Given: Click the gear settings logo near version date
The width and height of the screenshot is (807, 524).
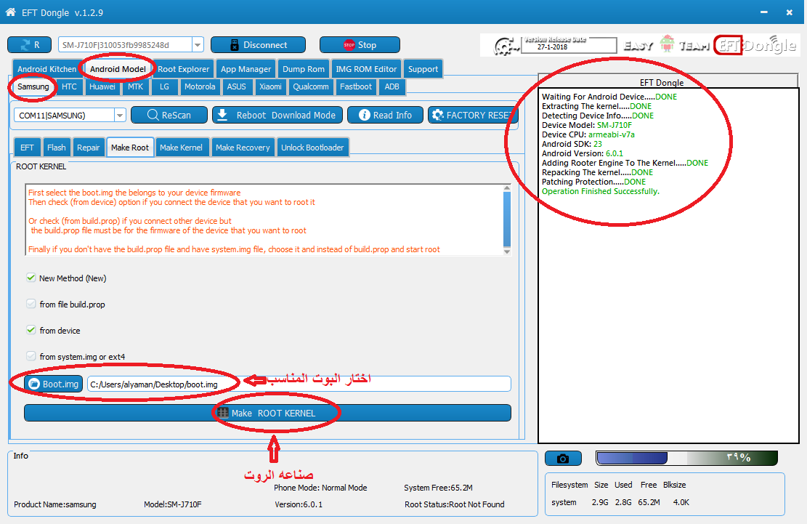Looking at the screenshot, I should [x=506, y=47].
